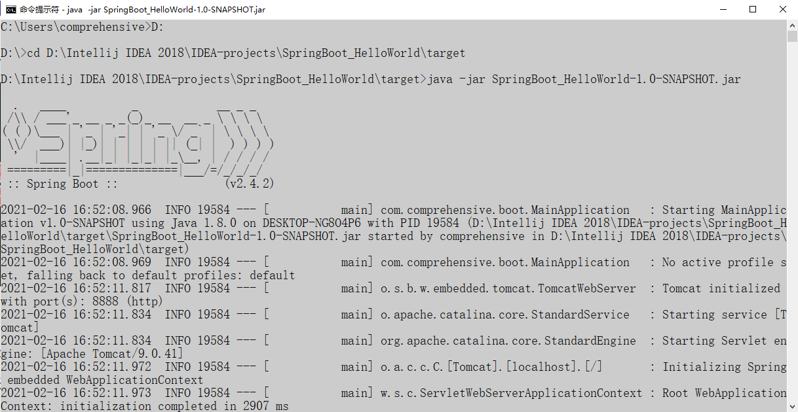Click the Spring ASCII art banner
The height and width of the screenshot is (412, 798).
click(x=138, y=140)
